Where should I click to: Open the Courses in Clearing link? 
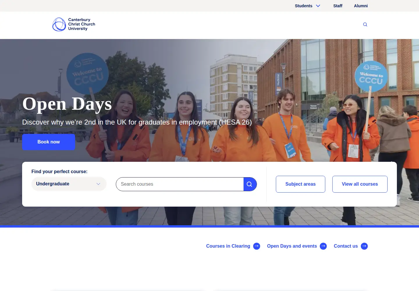228,246
